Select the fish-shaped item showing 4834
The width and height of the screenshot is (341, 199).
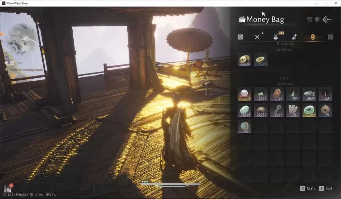pyautogui.click(x=309, y=94)
